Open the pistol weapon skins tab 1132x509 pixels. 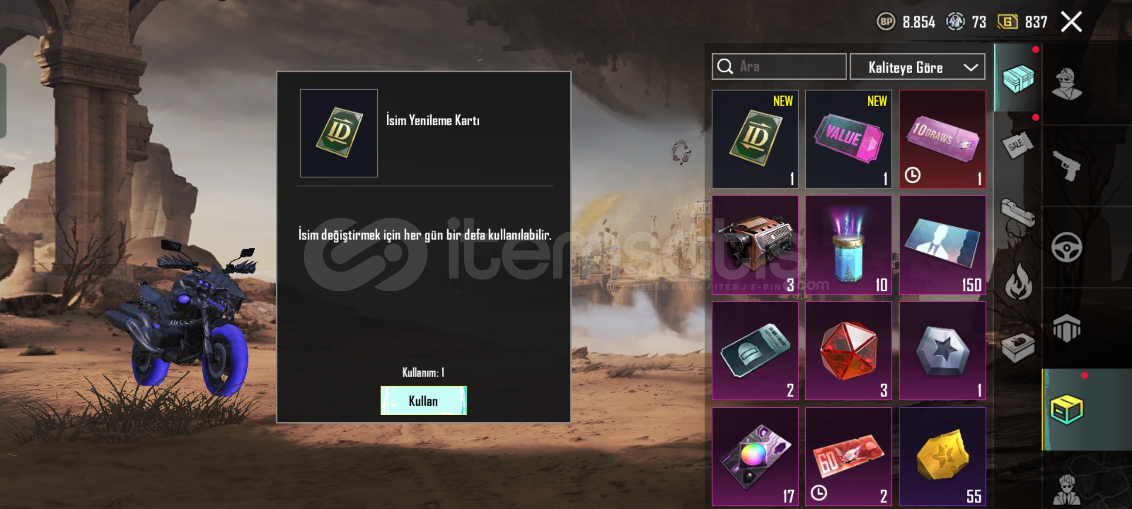coord(1067,166)
